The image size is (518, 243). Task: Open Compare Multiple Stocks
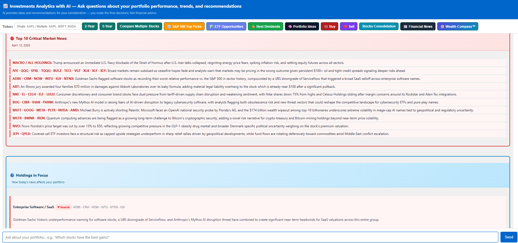[139, 26]
